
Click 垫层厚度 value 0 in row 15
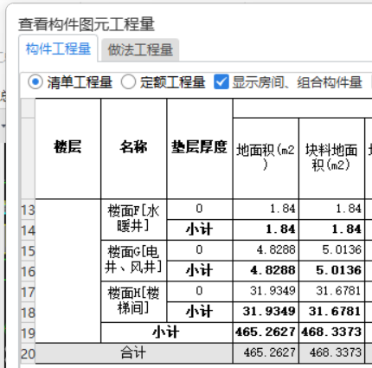pos(200,250)
